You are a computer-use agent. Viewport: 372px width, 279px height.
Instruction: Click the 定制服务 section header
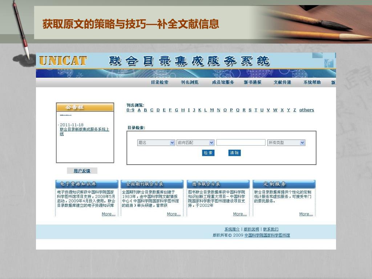point(284,184)
